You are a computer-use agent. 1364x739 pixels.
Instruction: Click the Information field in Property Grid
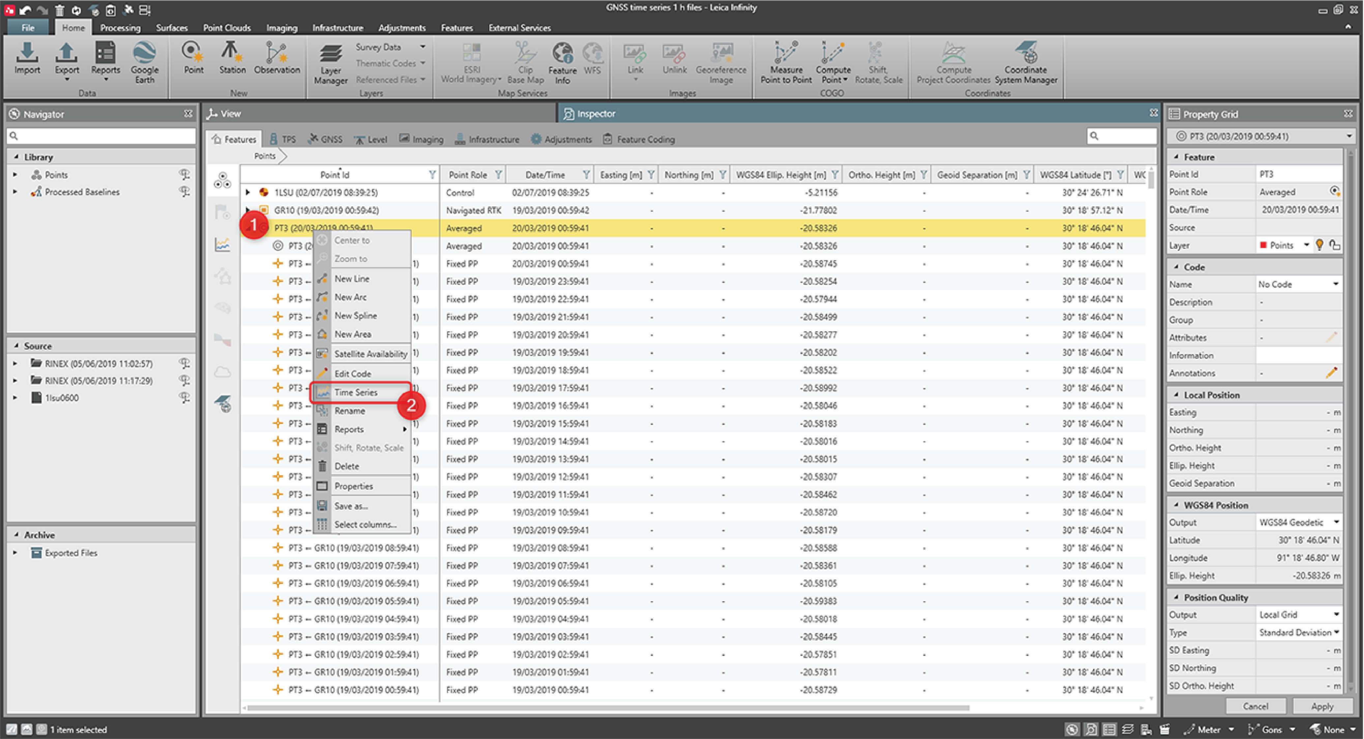(x=1298, y=355)
